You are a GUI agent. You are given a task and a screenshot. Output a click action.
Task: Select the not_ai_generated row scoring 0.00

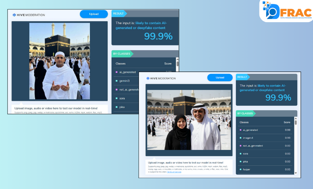click(x=266, y=146)
